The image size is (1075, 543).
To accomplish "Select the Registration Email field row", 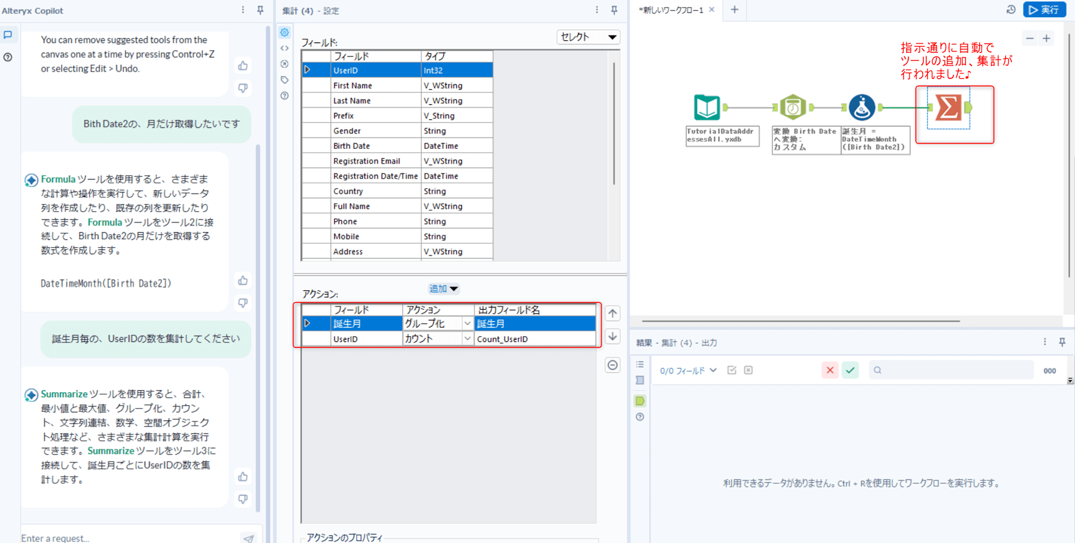I will pyautogui.click(x=397, y=161).
